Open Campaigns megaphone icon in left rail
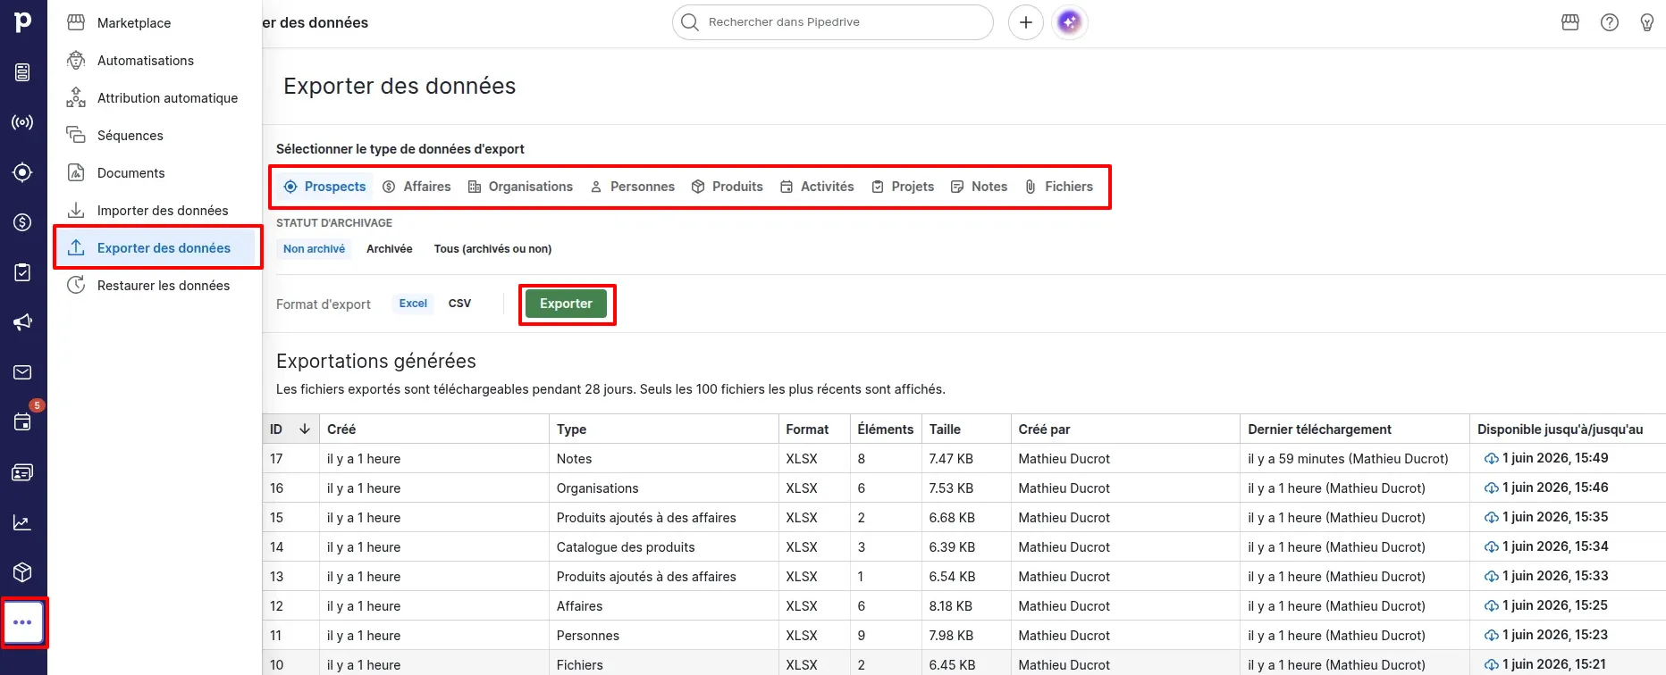 point(23,322)
